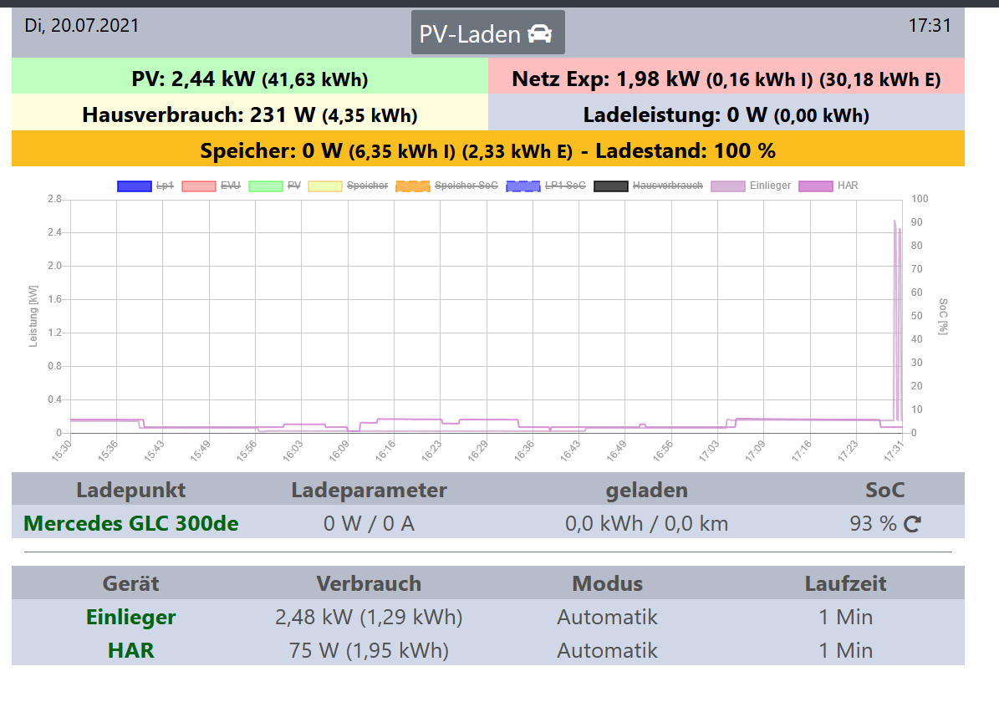Toggle Speicher SoC series in legend
The image size is (999, 702).
coord(446,186)
